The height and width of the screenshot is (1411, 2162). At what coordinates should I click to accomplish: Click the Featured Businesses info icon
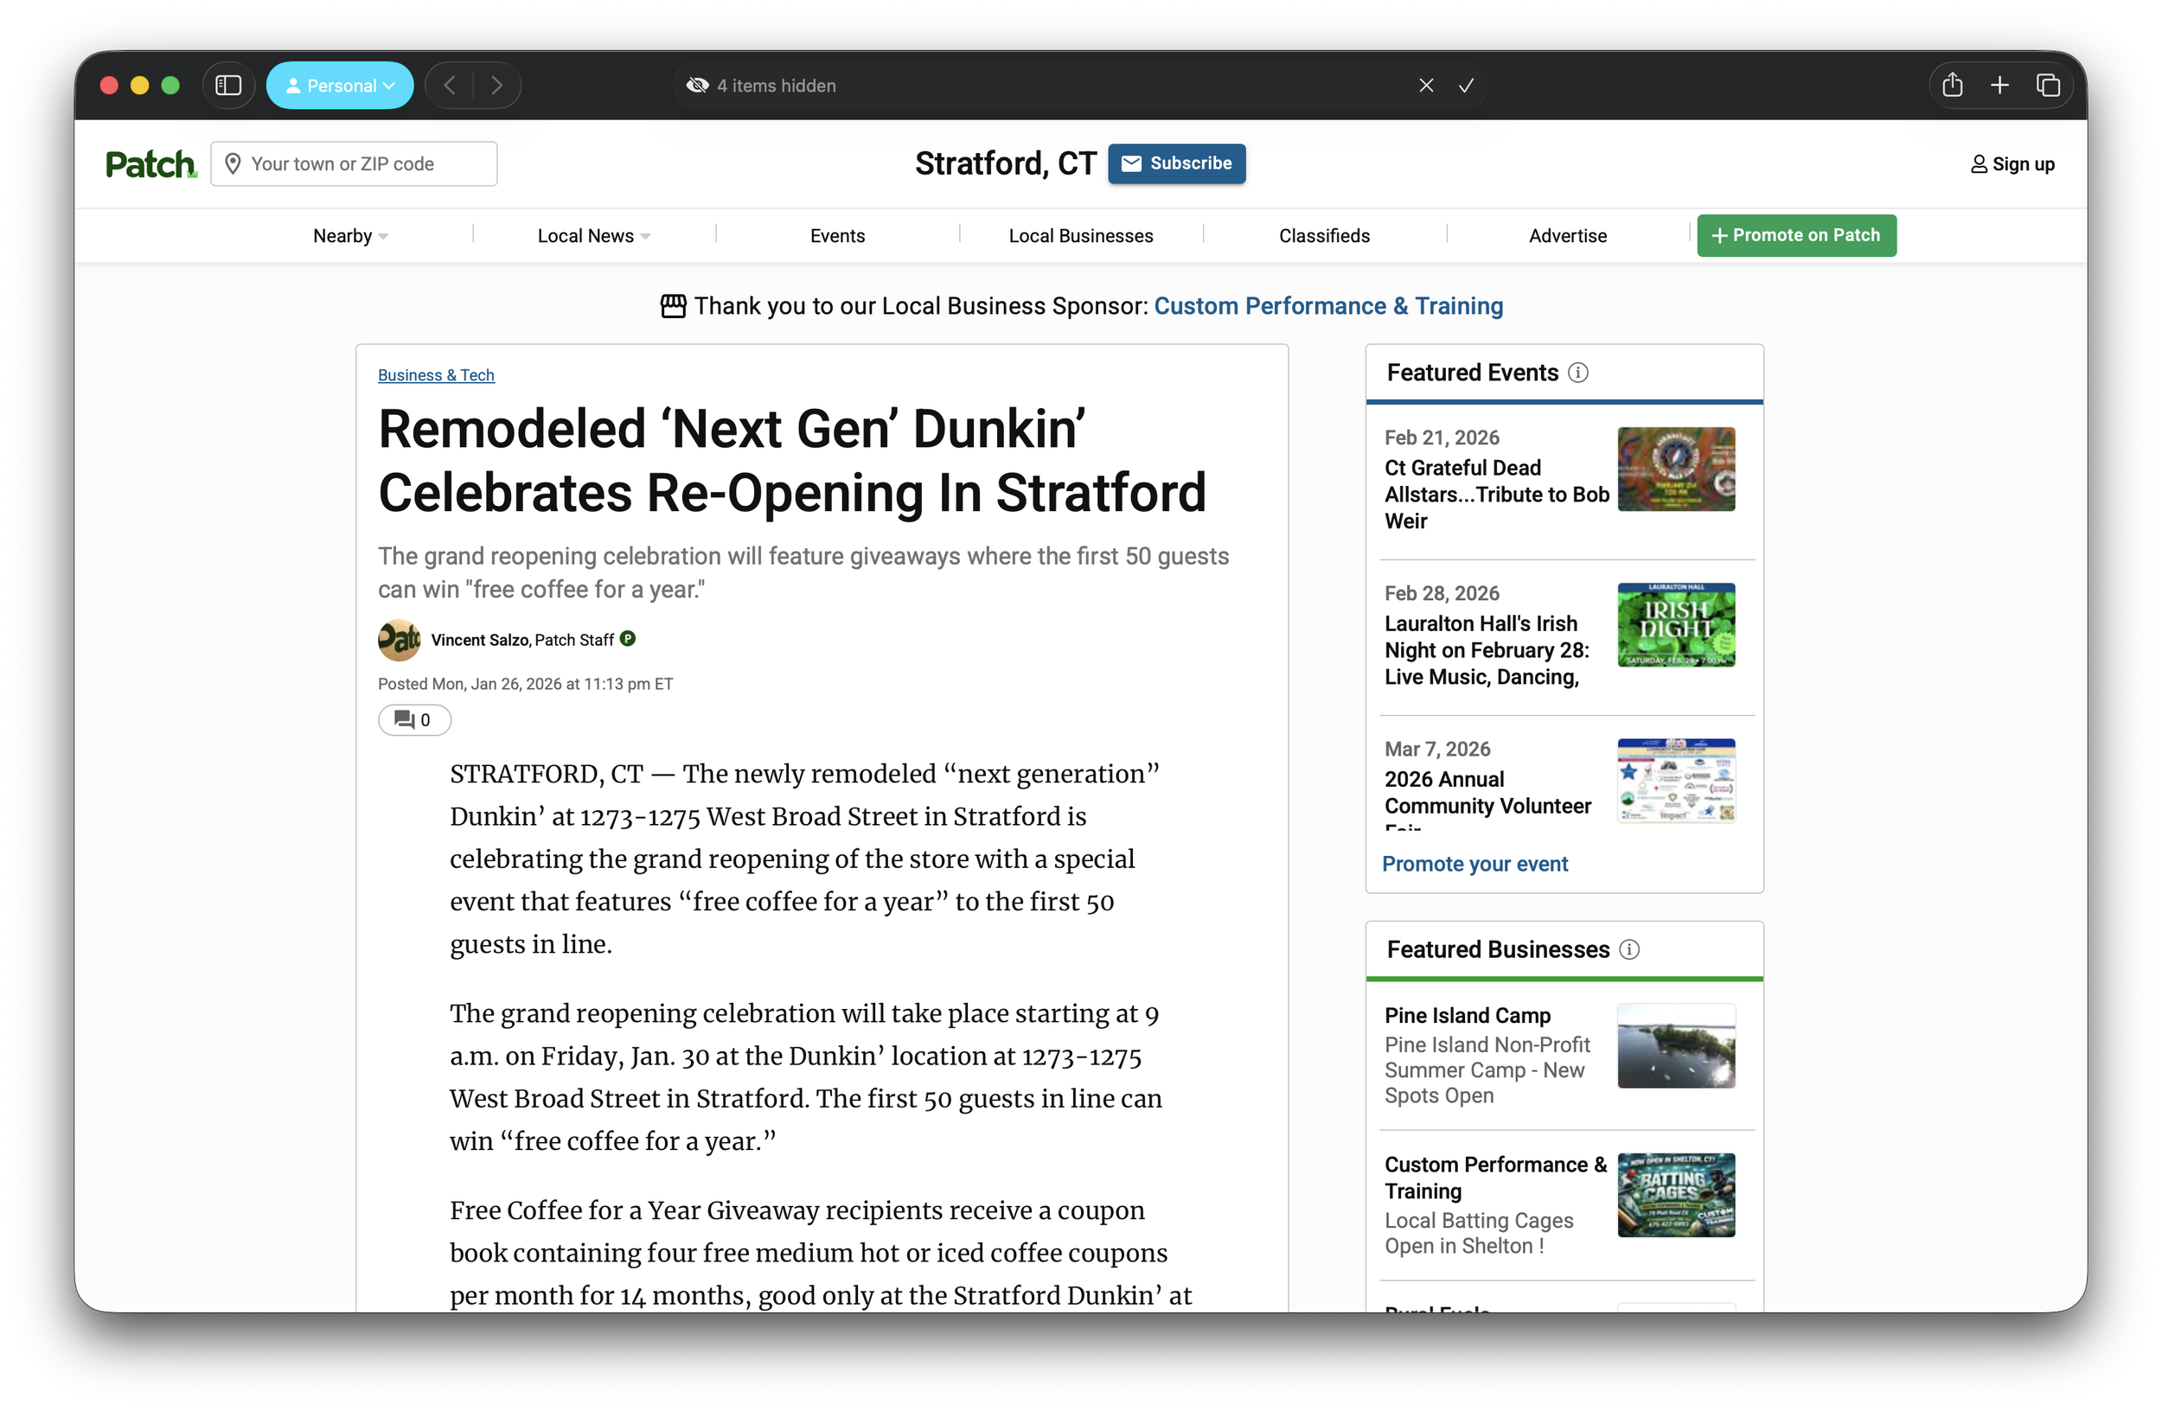click(1629, 950)
